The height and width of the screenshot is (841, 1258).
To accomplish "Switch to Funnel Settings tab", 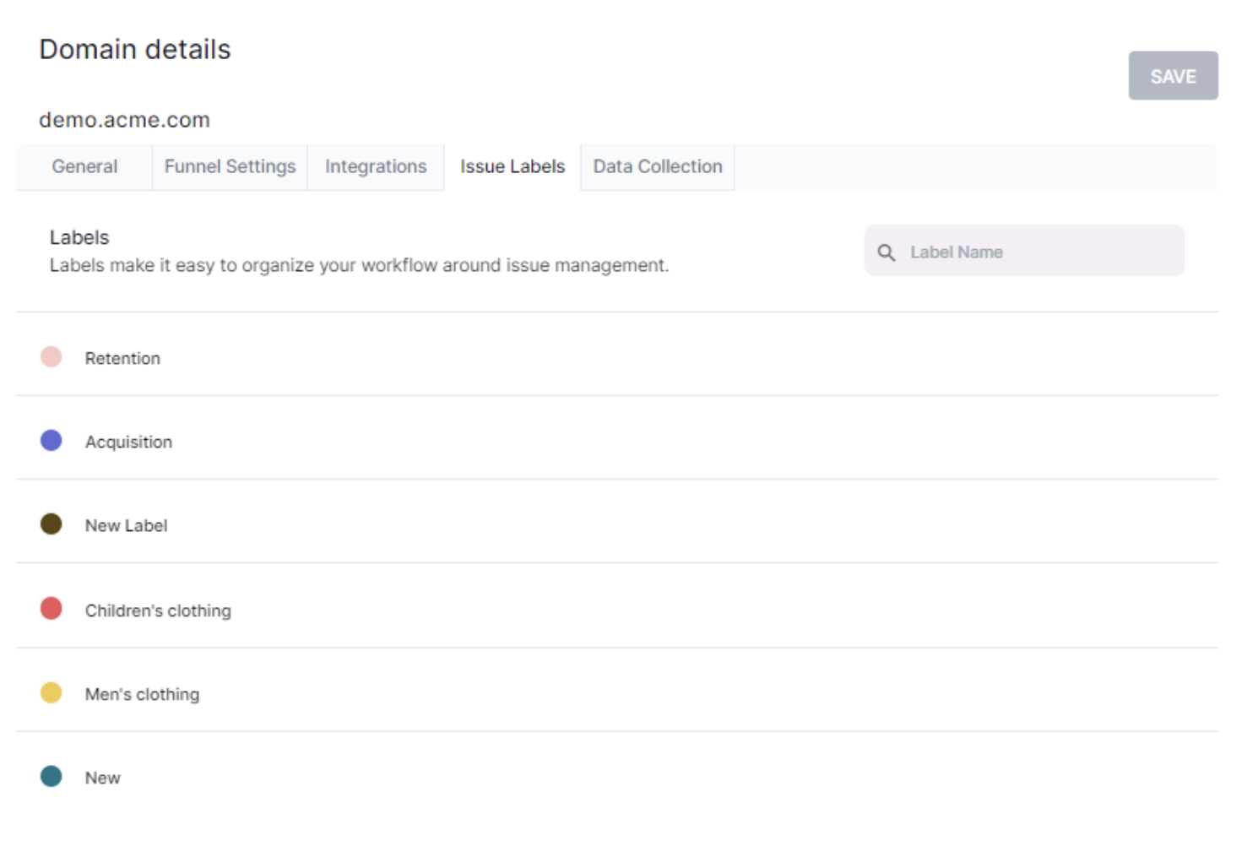I will (x=230, y=167).
